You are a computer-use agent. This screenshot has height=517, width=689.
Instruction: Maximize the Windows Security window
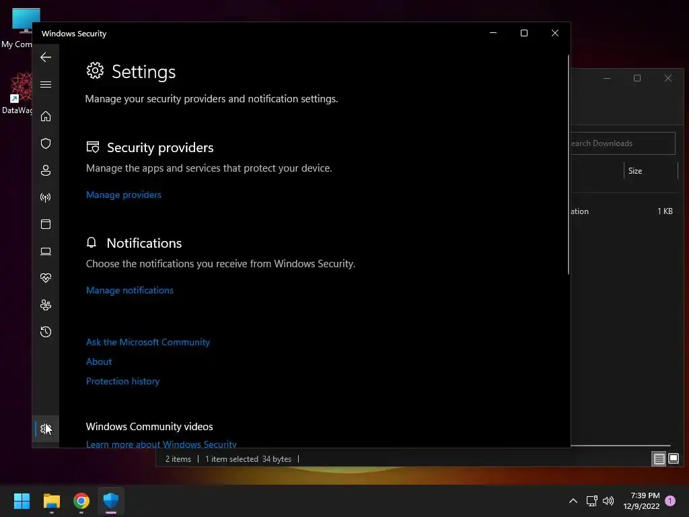point(523,33)
